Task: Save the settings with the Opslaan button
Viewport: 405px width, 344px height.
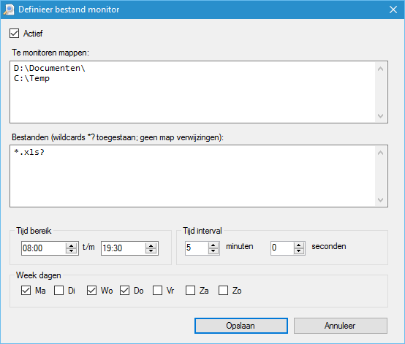Action: point(241,326)
